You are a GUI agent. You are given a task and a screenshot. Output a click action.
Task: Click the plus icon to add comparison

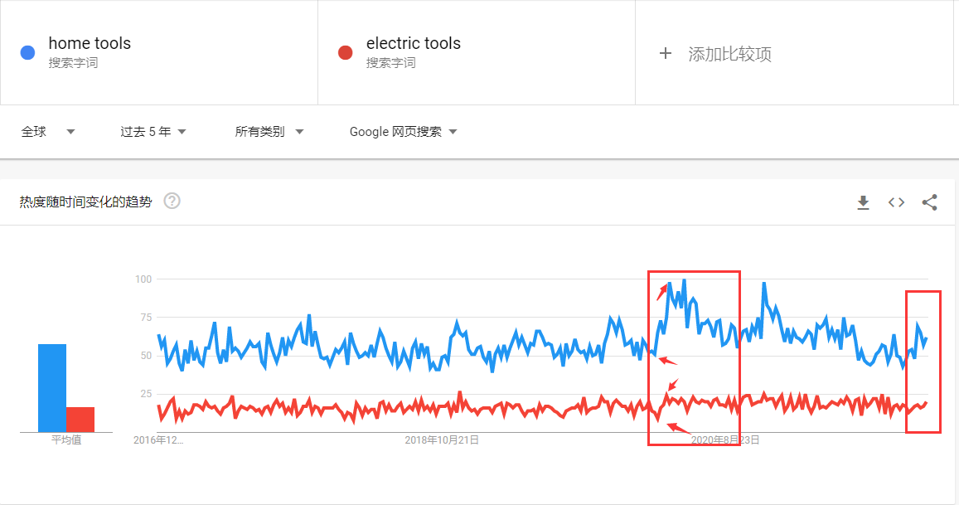click(x=665, y=54)
